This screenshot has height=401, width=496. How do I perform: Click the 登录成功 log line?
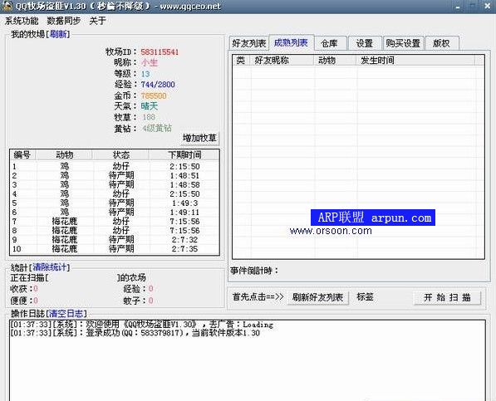[135, 333]
